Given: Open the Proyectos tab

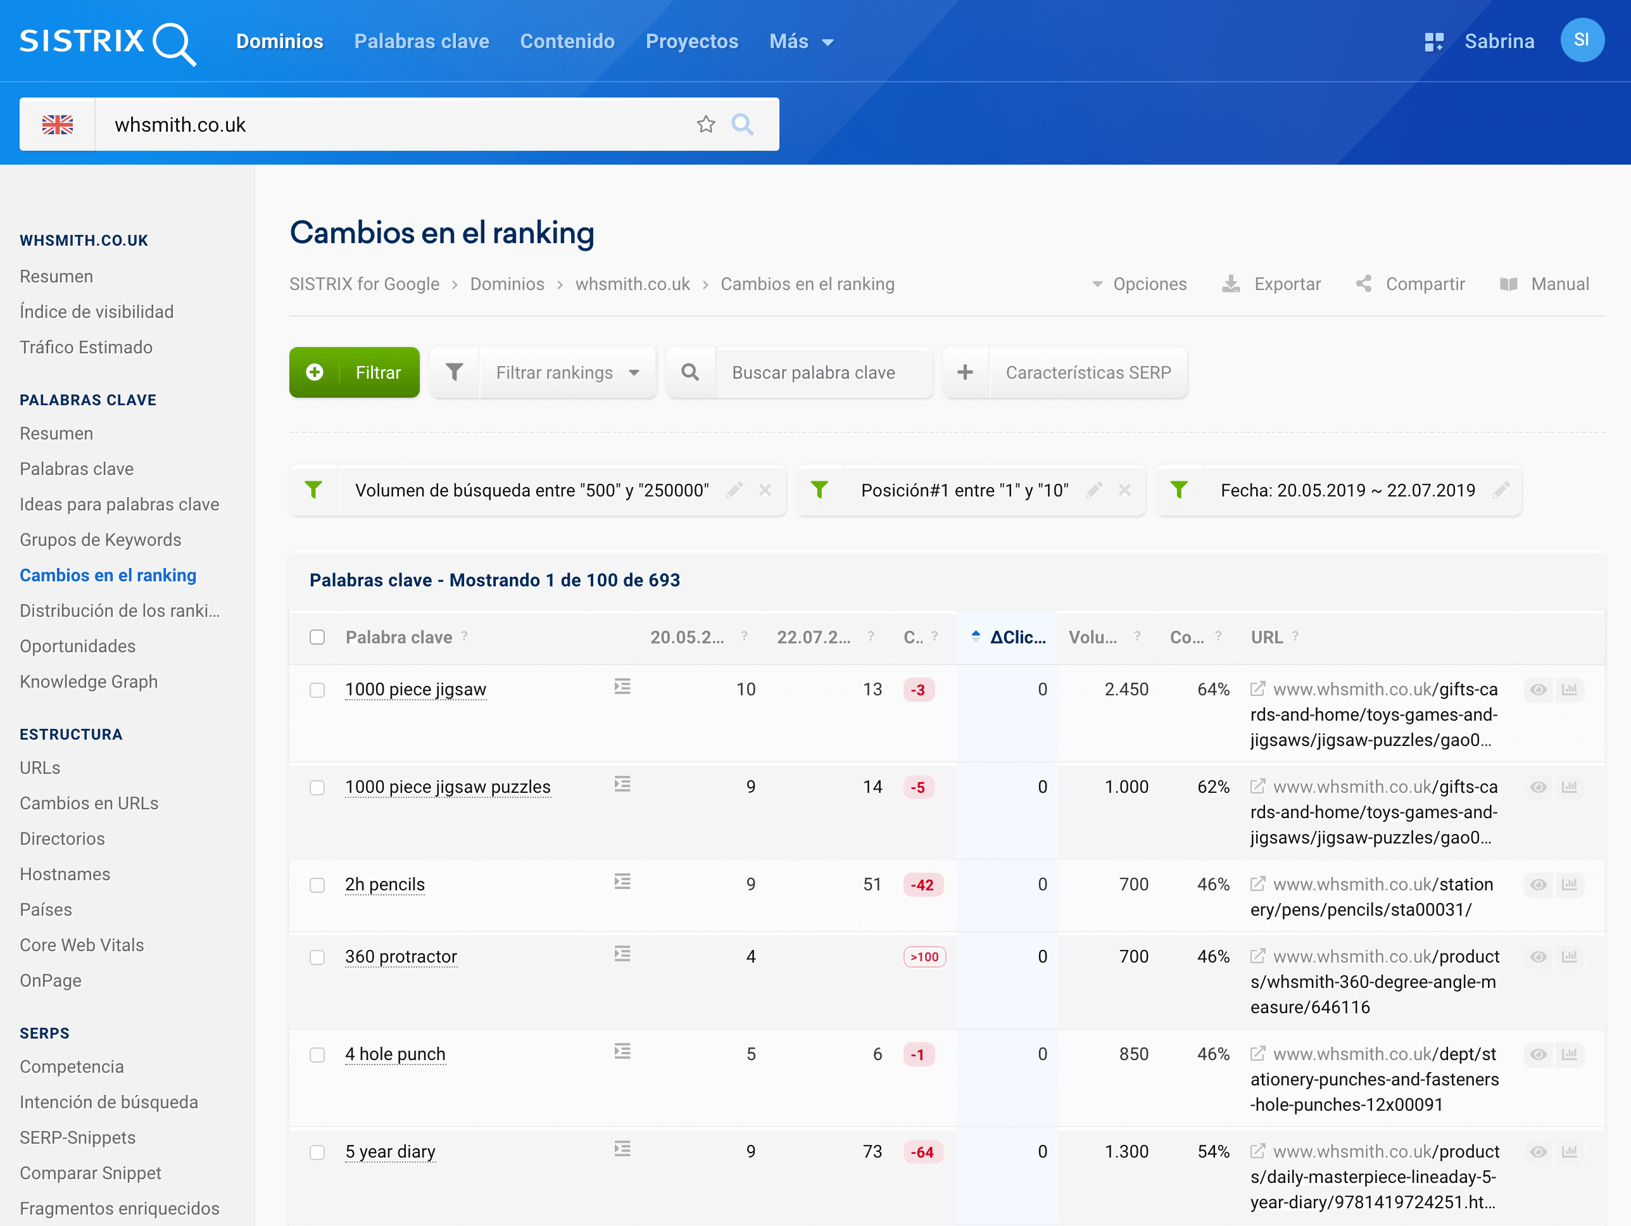Looking at the screenshot, I should pyautogui.click(x=691, y=42).
